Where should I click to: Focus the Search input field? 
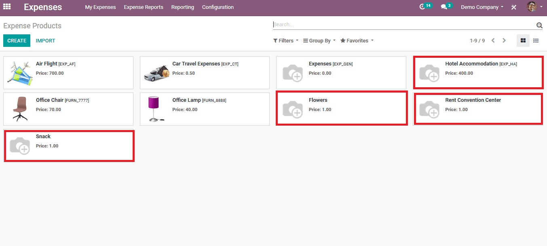403,25
